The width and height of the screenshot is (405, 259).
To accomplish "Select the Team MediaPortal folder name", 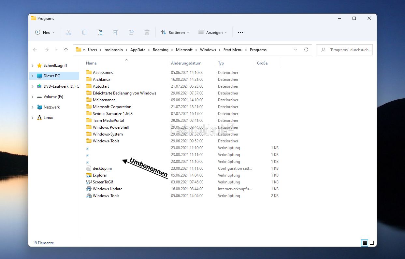I will [x=108, y=121].
